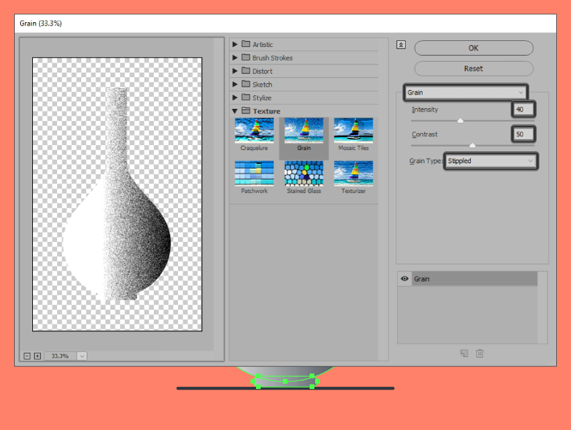Click the 33.3% zoom value field

click(60, 355)
